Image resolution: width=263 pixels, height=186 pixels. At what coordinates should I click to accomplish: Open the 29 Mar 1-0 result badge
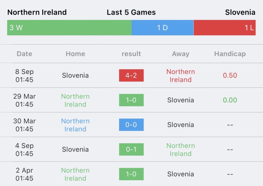(x=131, y=100)
